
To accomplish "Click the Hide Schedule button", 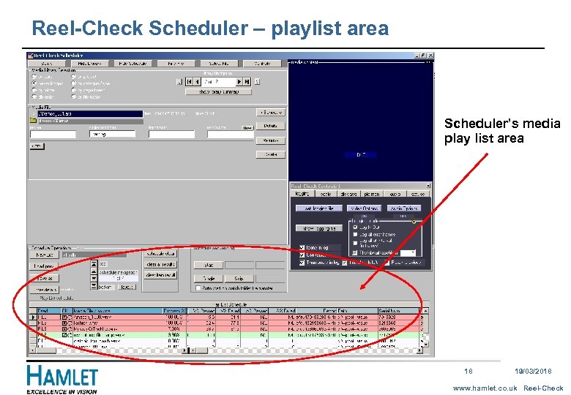I will tap(133, 64).
